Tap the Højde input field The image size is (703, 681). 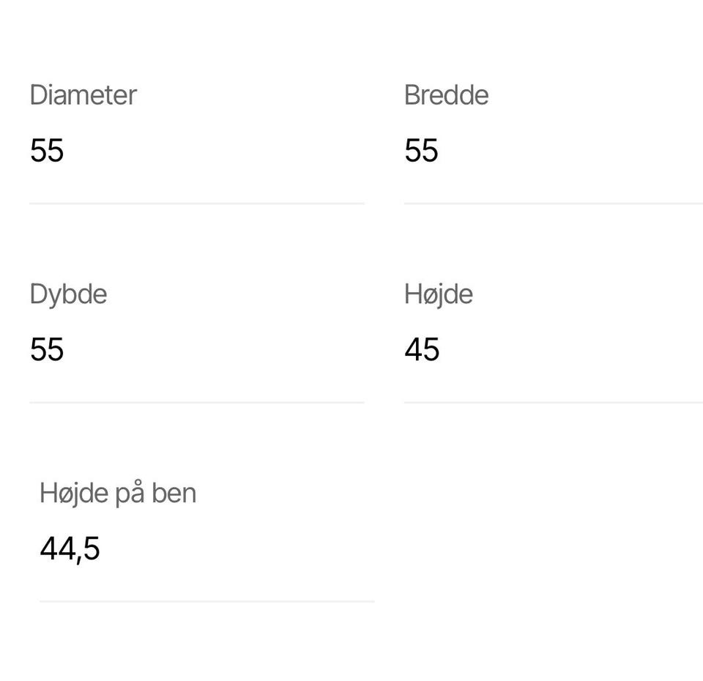click(x=553, y=350)
